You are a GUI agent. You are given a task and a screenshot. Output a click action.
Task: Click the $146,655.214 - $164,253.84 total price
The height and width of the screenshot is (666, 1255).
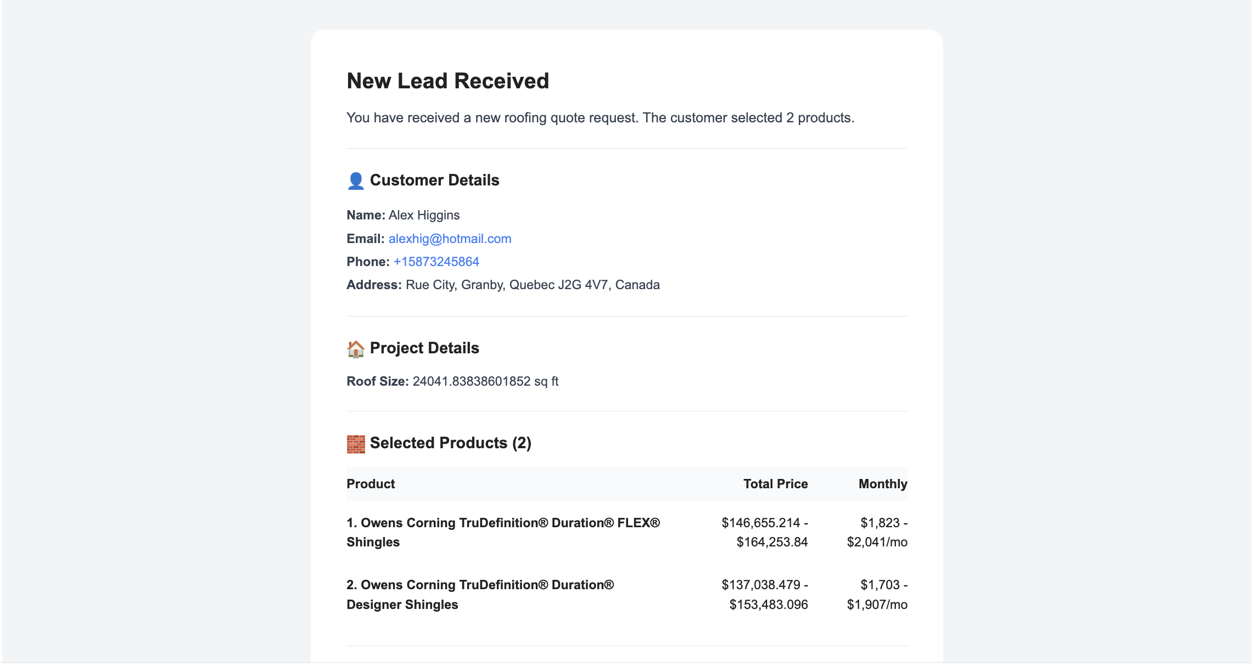click(x=764, y=532)
